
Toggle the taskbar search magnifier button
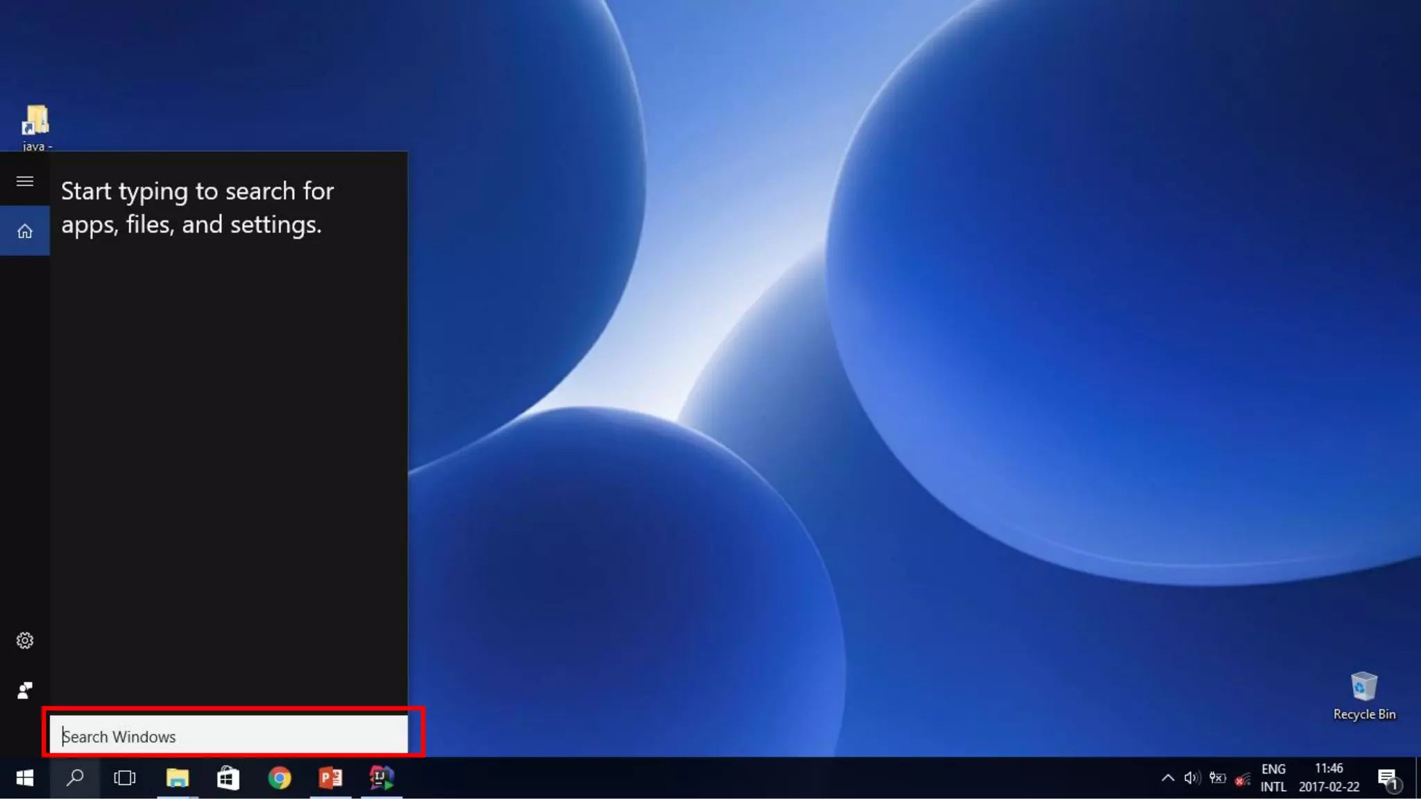[75, 778]
